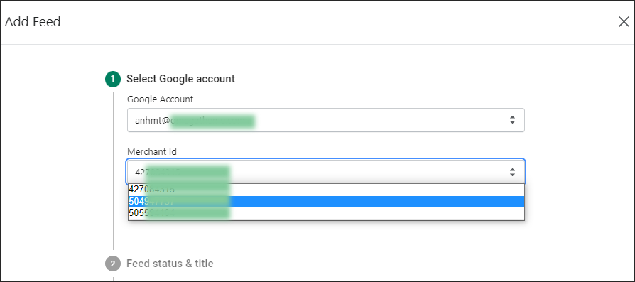Open the Google Account dropdown field
The height and width of the screenshot is (282, 635).
(325, 120)
